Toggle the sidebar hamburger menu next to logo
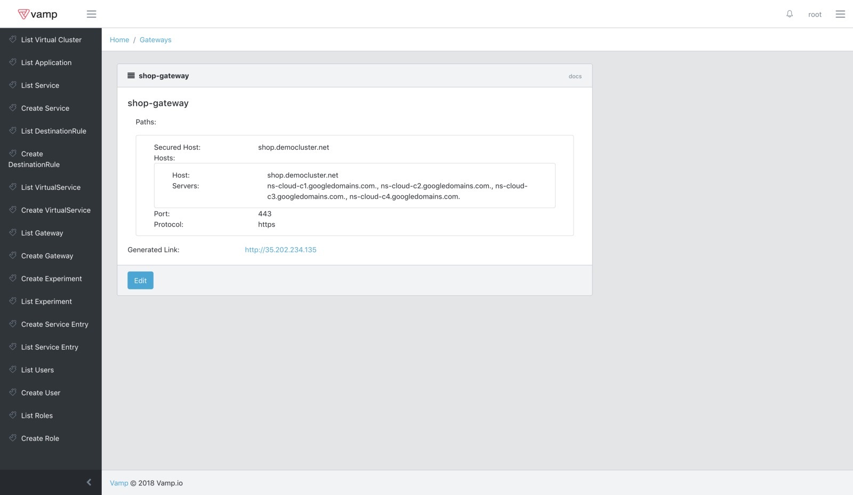 coord(92,14)
